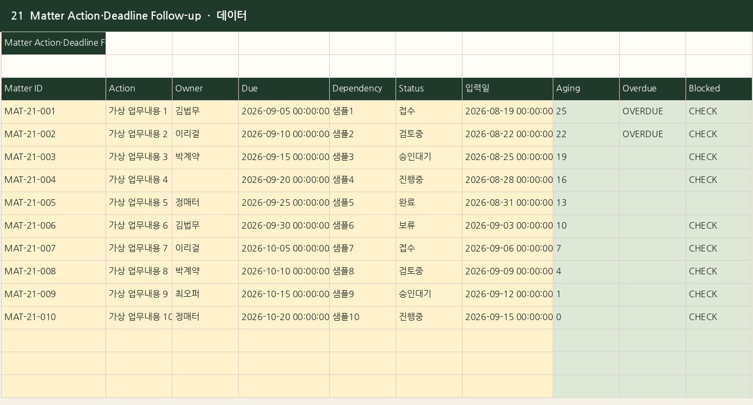Click the Aging value 13
Screen dimensions: 753x405
tap(586, 203)
